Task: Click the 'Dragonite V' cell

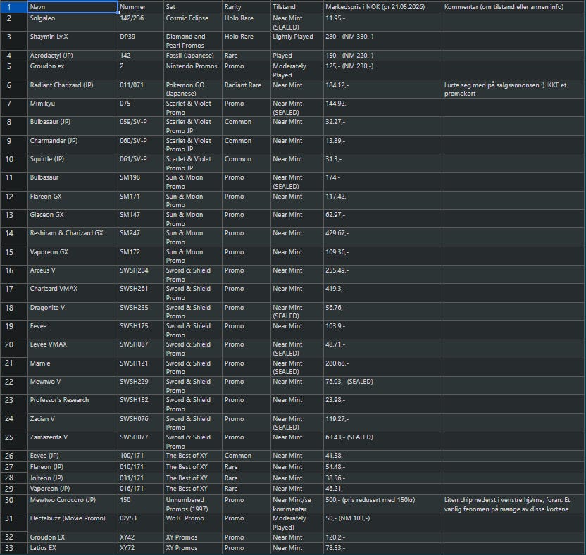Action: click(73, 312)
